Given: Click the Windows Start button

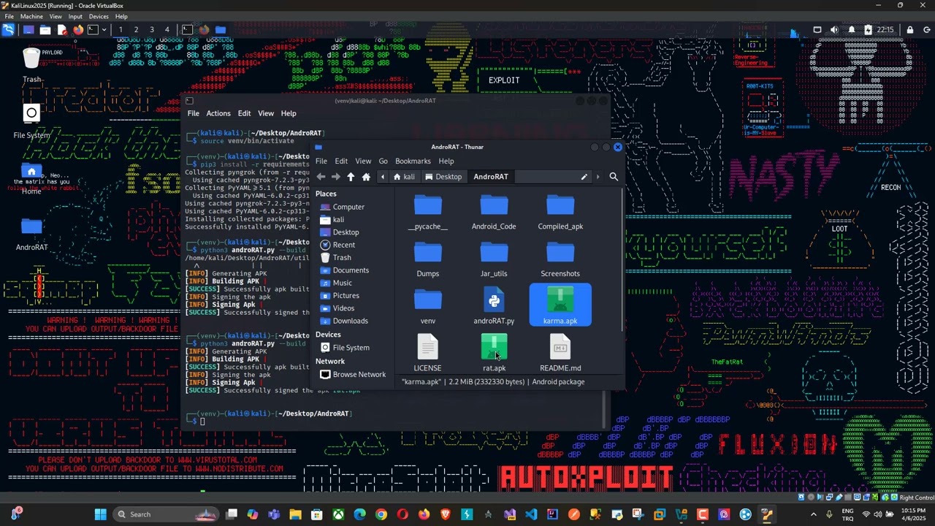Looking at the screenshot, I should [x=101, y=514].
